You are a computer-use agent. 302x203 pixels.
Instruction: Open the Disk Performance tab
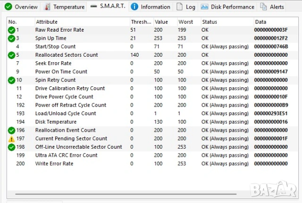coord(227,7)
